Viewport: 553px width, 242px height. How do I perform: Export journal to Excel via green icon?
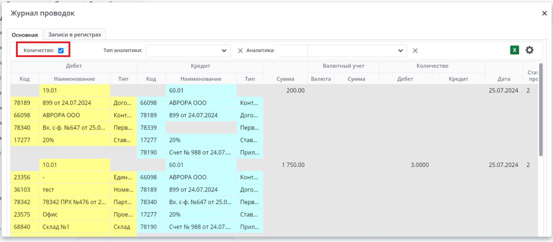pyautogui.click(x=514, y=50)
